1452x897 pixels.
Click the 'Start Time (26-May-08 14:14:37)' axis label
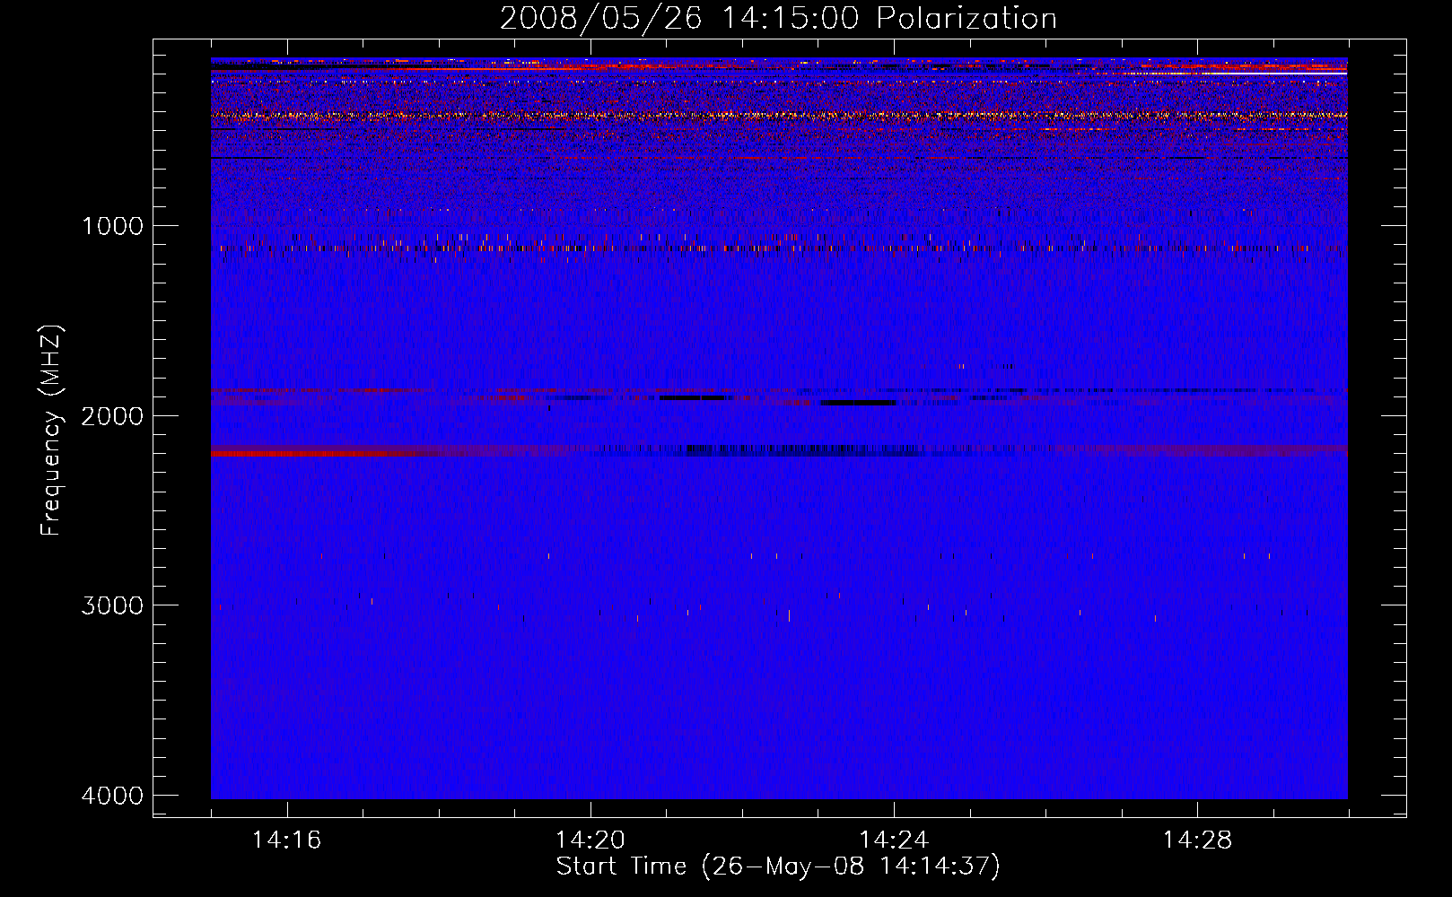pyautogui.click(x=778, y=867)
